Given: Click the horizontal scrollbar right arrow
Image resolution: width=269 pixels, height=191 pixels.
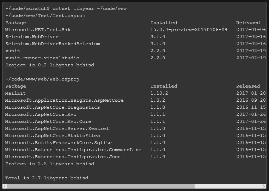Looking at the screenshot, I should [264, 186].
